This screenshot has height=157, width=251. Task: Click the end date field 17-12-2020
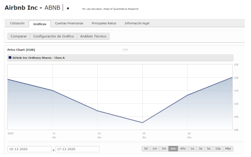coord(77,149)
